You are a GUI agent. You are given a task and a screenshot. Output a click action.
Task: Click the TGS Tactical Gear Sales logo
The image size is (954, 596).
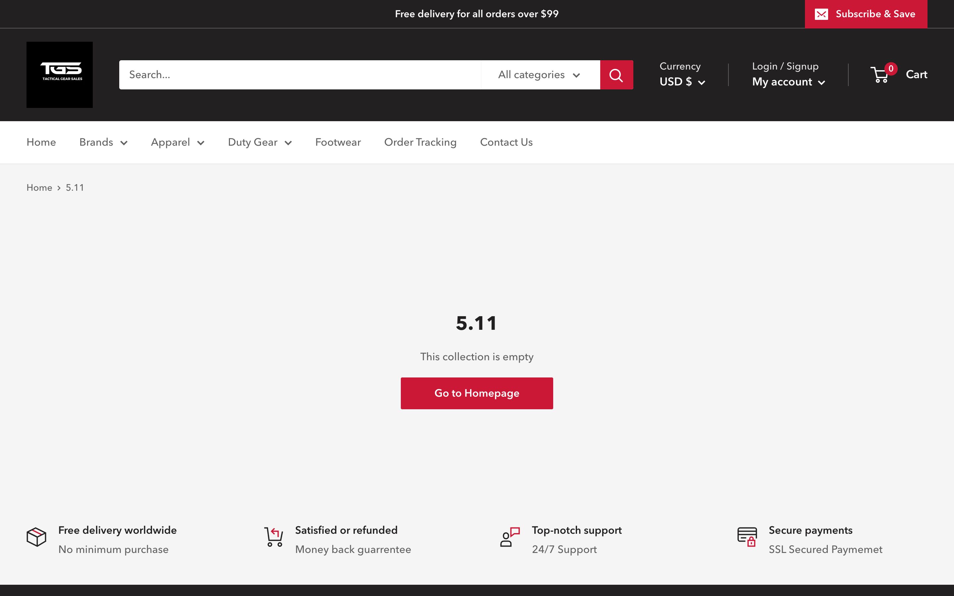point(60,75)
